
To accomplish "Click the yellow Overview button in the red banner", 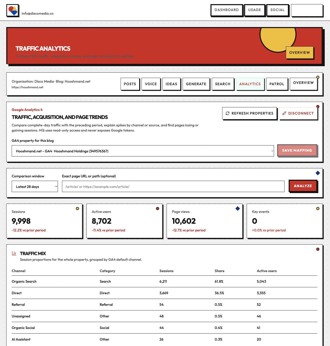I will pyautogui.click(x=299, y=53).
